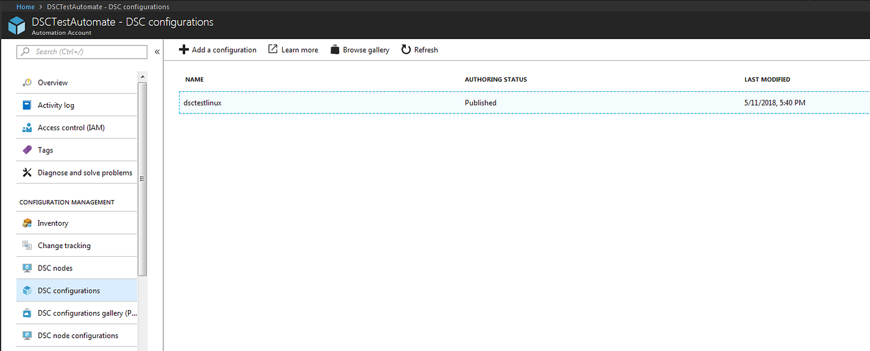
Task: Click the Access control people icon
Action: pos(27,128)
